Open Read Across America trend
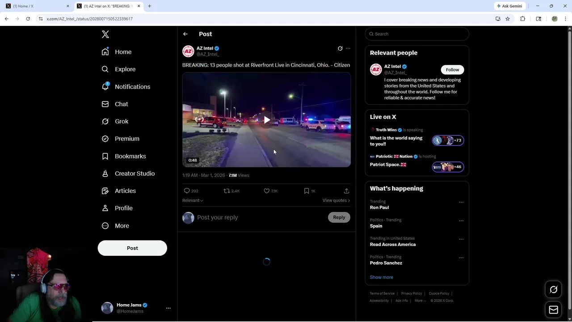Viewport: 572px width, 322px height. [x=393, y=245]
